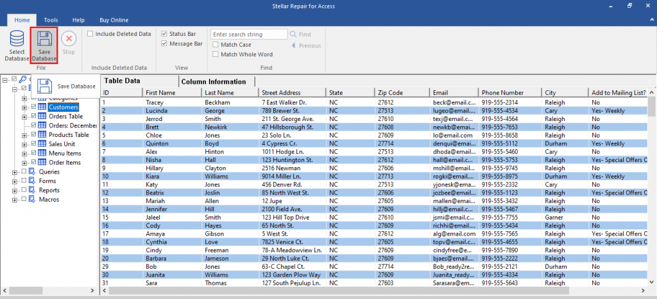Click the search string input field
The image size is (657, 299).
[x=249, y=34]
